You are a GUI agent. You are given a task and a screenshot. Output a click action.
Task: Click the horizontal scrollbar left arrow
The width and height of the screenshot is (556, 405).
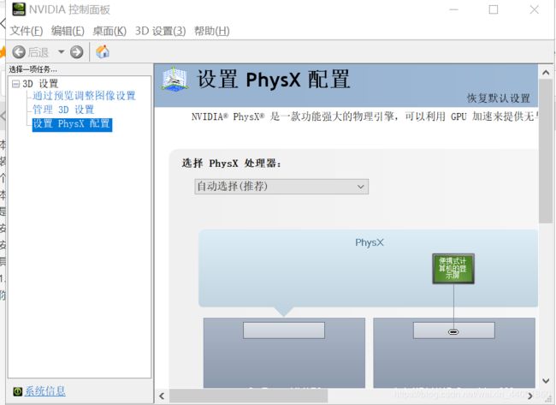[x=162, y=396]
